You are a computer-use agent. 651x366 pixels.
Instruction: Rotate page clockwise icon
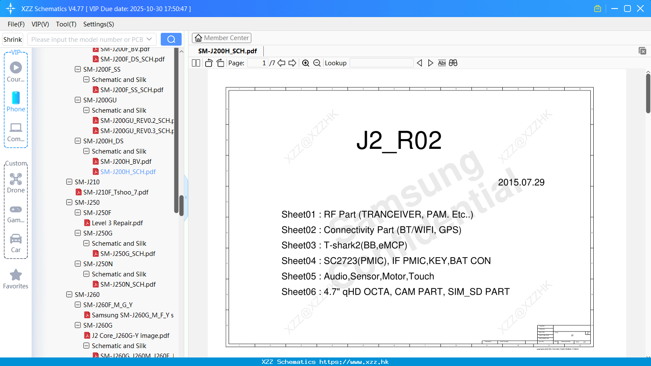220,63
